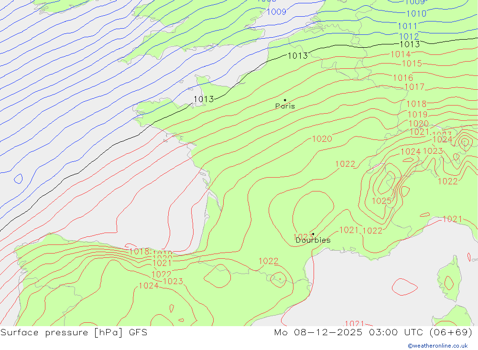Click the black 1013 label near Brittany
Viewport: 478px width, 350px height.
point(204,99)
